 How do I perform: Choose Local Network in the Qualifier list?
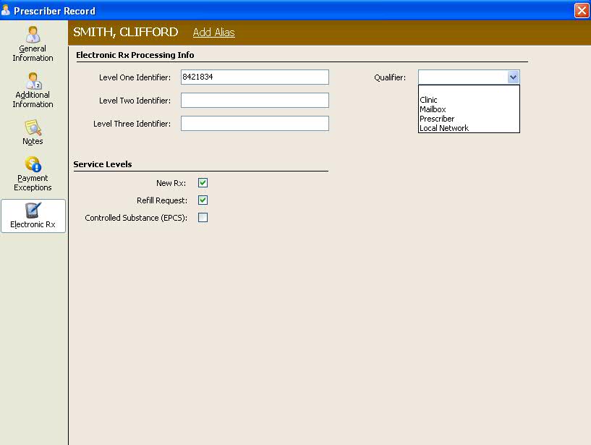[444, 128]
